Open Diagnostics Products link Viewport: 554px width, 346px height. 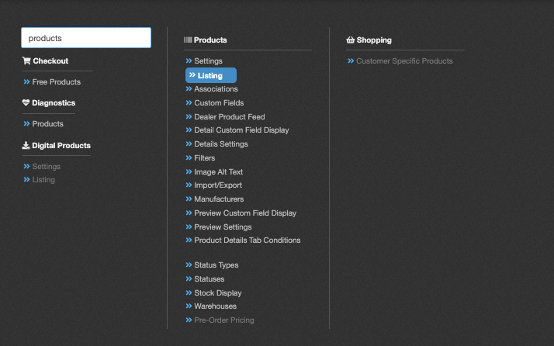pyautogui.click(x=47, y=124)
